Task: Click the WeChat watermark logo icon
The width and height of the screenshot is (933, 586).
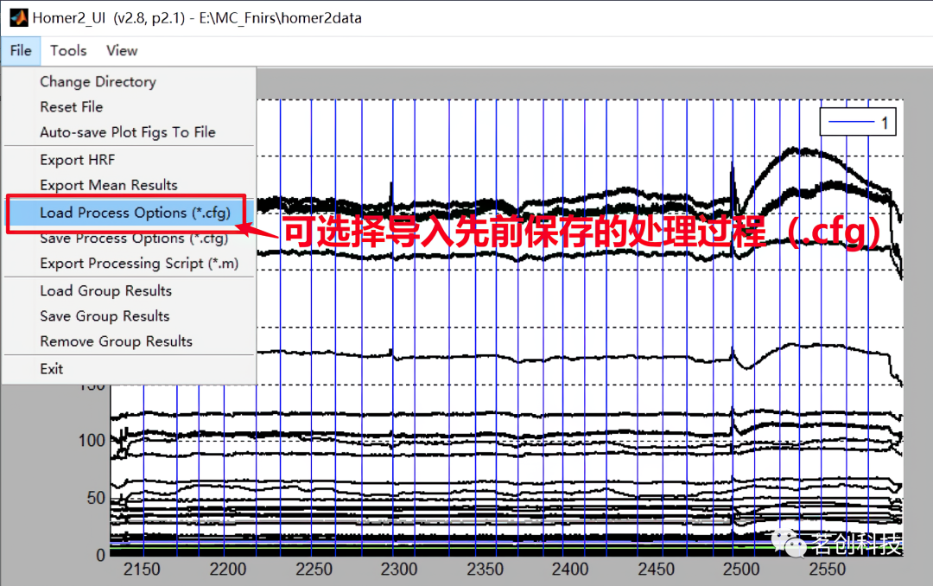Action: [x=789, y=543]
